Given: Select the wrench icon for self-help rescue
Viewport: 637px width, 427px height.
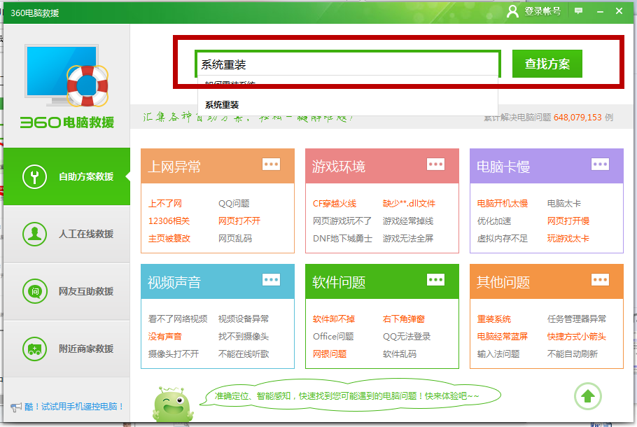Looking at the screenshot, I should pos(34,176).
